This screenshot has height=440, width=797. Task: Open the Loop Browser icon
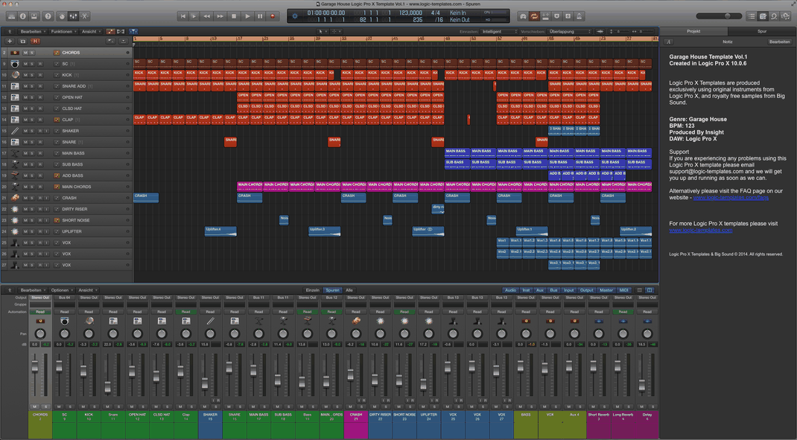(x=774, y=16)
